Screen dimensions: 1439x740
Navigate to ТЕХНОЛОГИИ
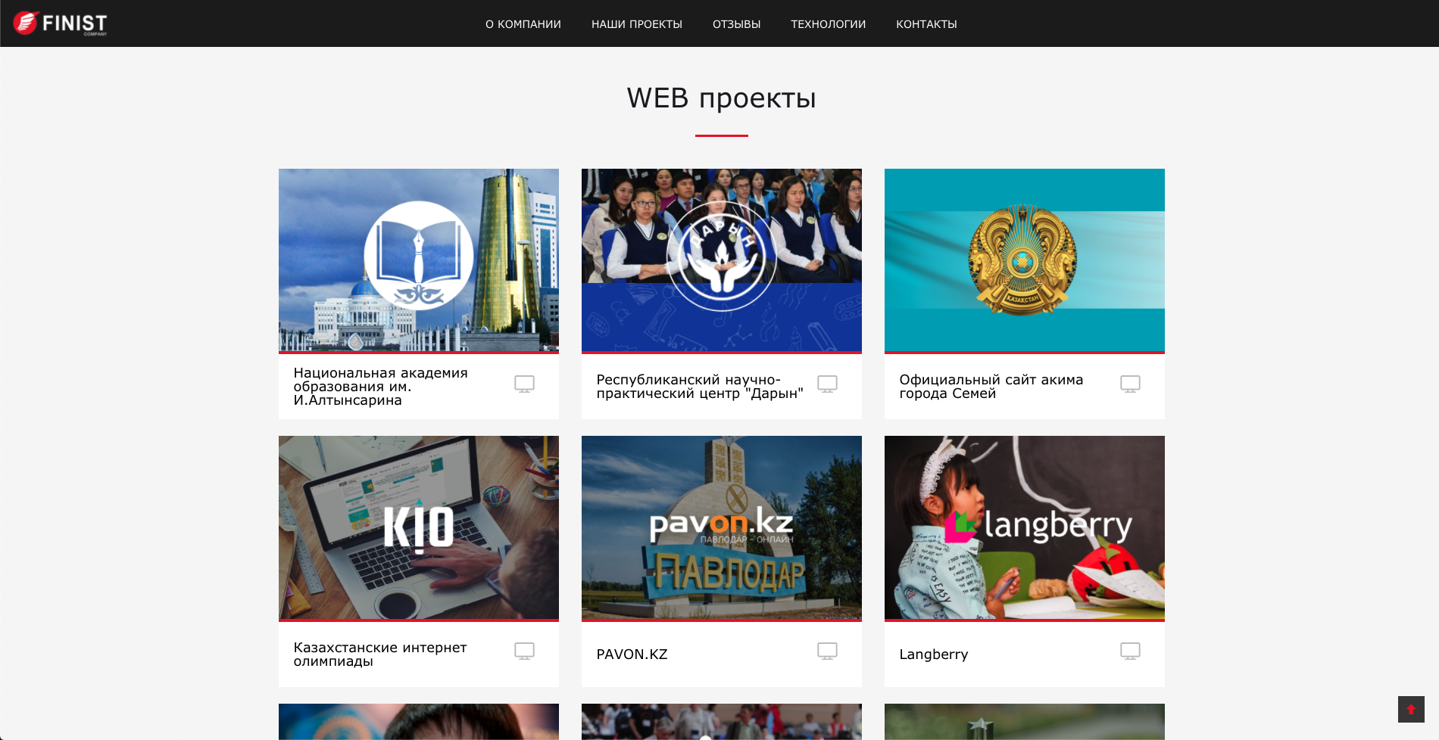[829, 23]
